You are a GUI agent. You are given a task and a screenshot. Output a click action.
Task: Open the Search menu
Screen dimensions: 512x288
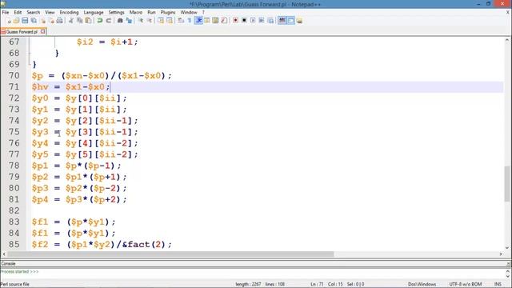point(34,13)
